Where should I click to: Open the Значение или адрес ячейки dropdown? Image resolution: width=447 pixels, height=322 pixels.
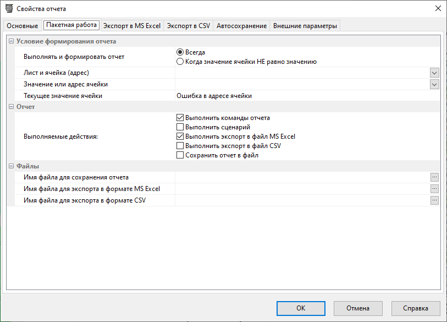(x=434, y=85)
